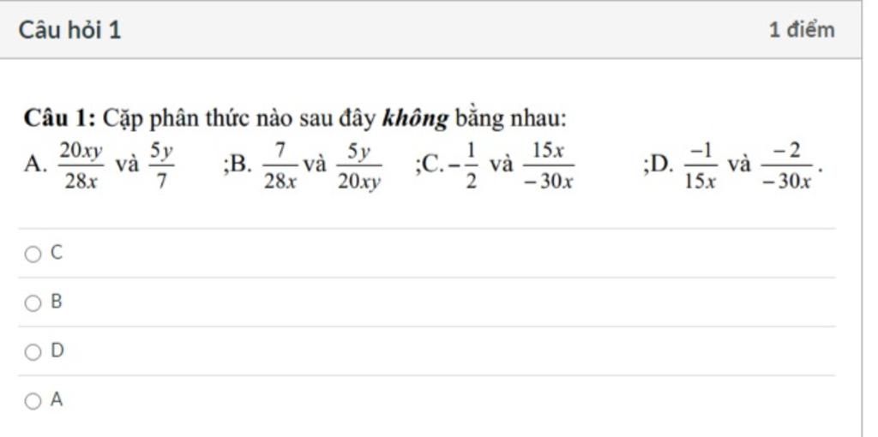Click the '1 điểm' score label

click(x=802, y=30)
